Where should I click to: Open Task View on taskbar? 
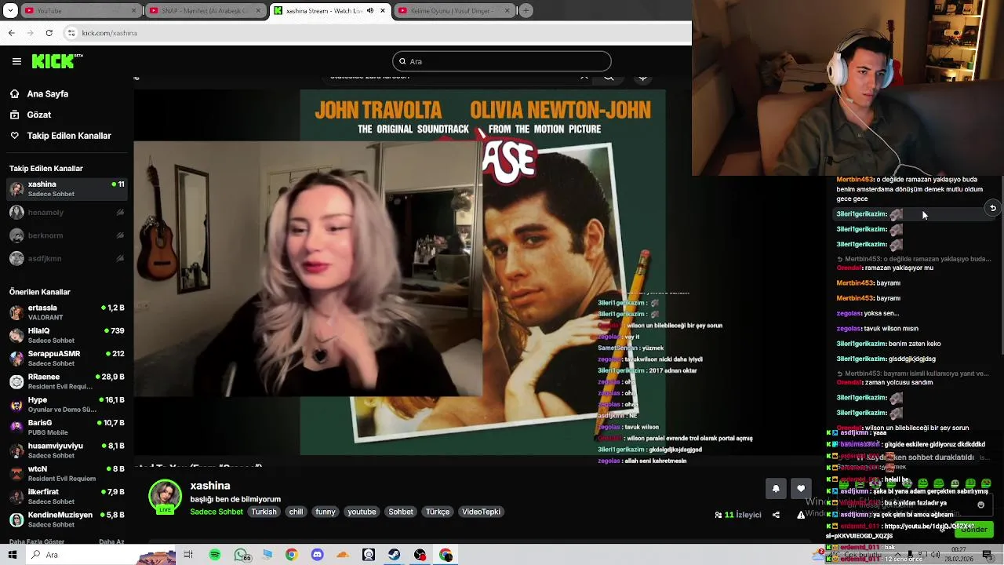188,555
